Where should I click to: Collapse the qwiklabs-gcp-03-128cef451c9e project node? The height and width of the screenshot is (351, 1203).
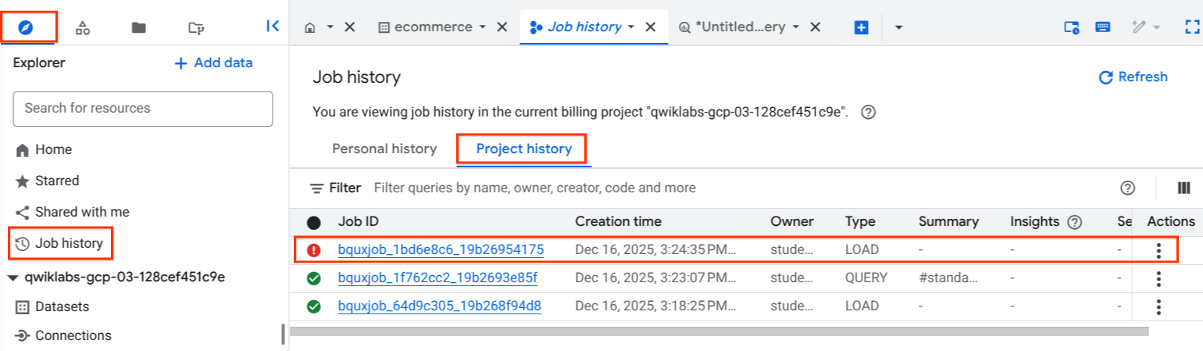[13, 278]
